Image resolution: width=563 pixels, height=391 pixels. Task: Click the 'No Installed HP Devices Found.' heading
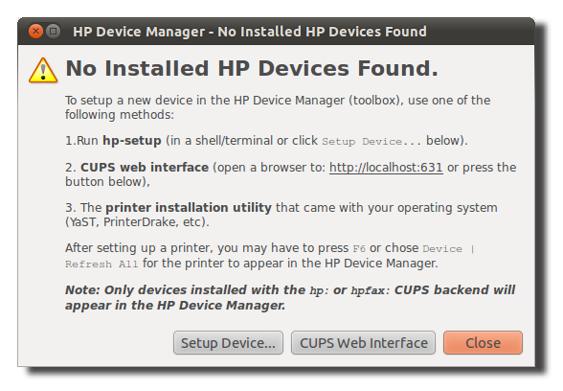pyautogui.click(x=252, y=68)
